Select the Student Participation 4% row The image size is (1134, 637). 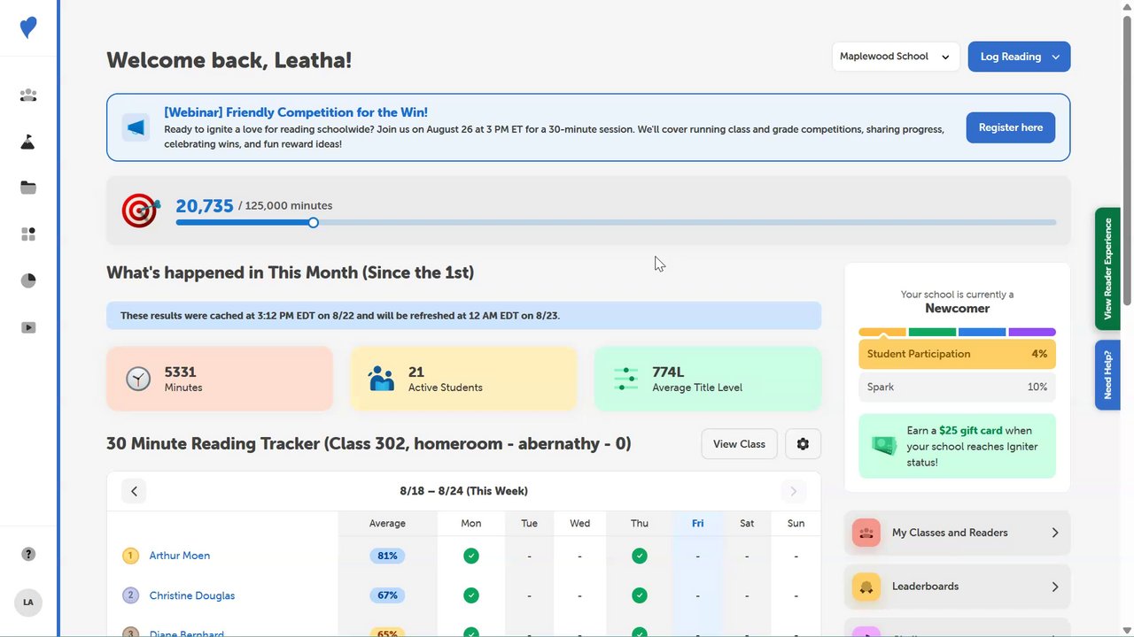point(957,354)
